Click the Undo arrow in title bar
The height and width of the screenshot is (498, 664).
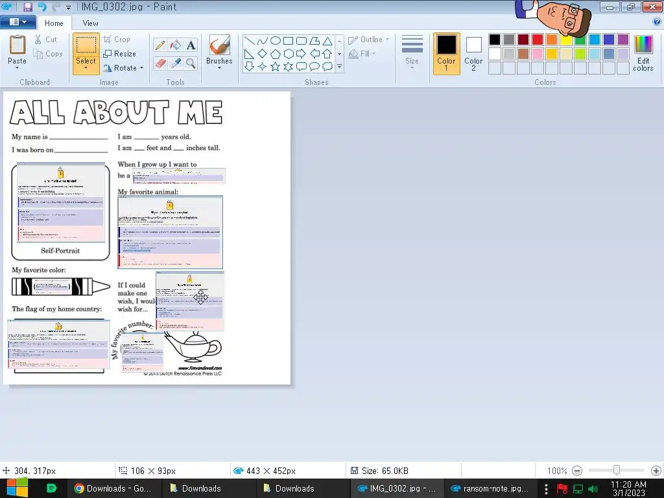42,6
